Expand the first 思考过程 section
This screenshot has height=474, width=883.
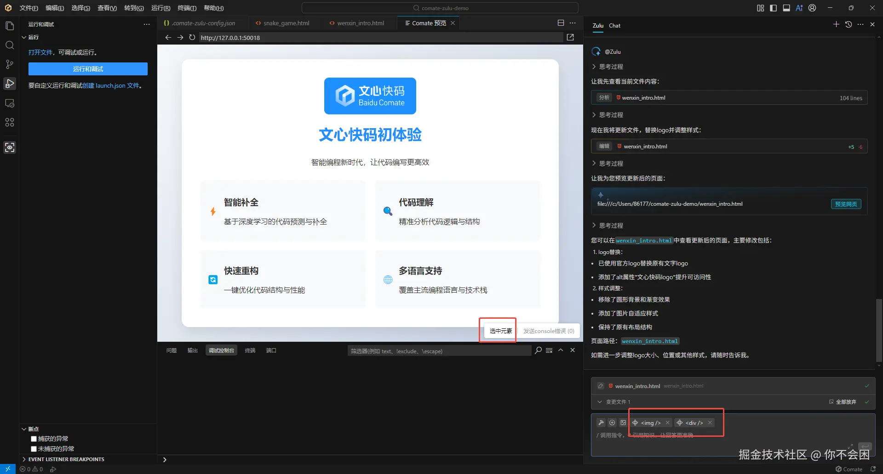click(x=607, y=67)
